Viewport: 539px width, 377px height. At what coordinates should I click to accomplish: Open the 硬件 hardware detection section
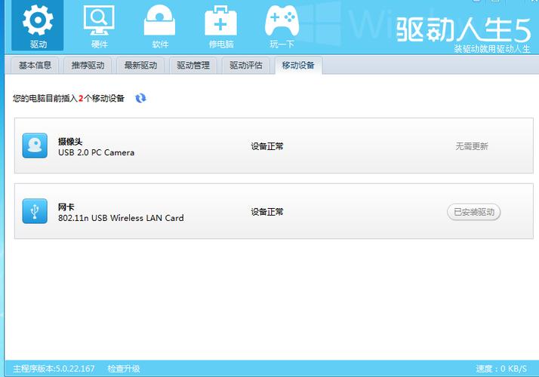click(99, 27)
